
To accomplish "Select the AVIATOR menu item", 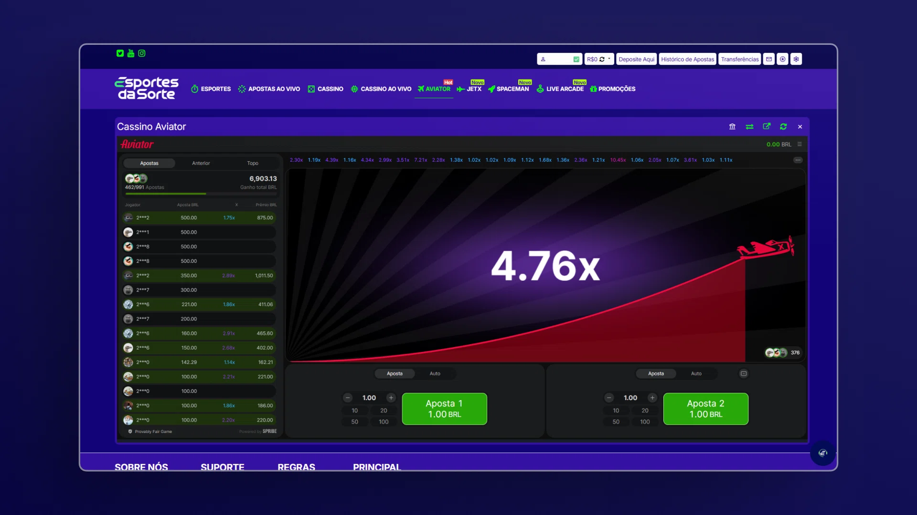I will tap(434, 89).
